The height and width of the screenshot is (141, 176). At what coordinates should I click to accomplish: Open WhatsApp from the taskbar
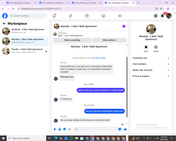click(x=71, y=138)
